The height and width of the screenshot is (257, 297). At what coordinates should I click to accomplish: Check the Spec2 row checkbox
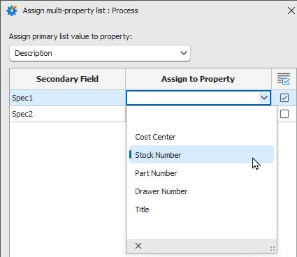pos(284,114)
